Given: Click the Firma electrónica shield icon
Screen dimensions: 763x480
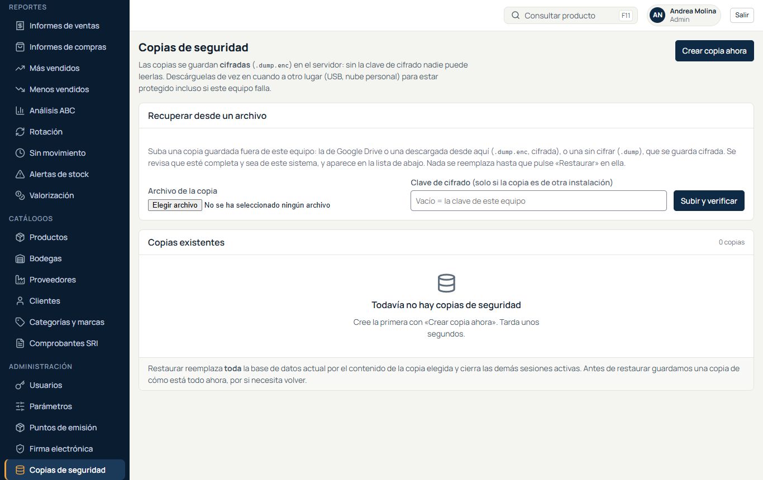Looking at the screenshot, I should pyautogui.click(x=20, y=449).
